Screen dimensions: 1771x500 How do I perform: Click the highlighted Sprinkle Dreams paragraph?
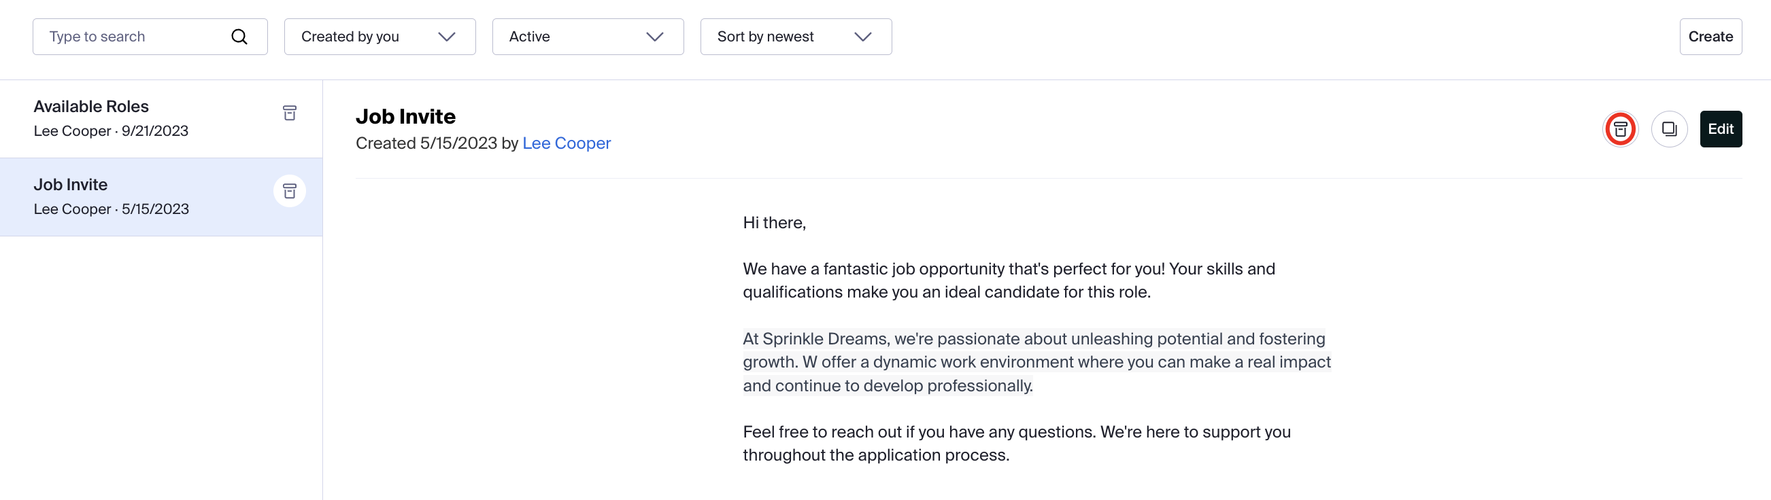tap(1036, 362)
